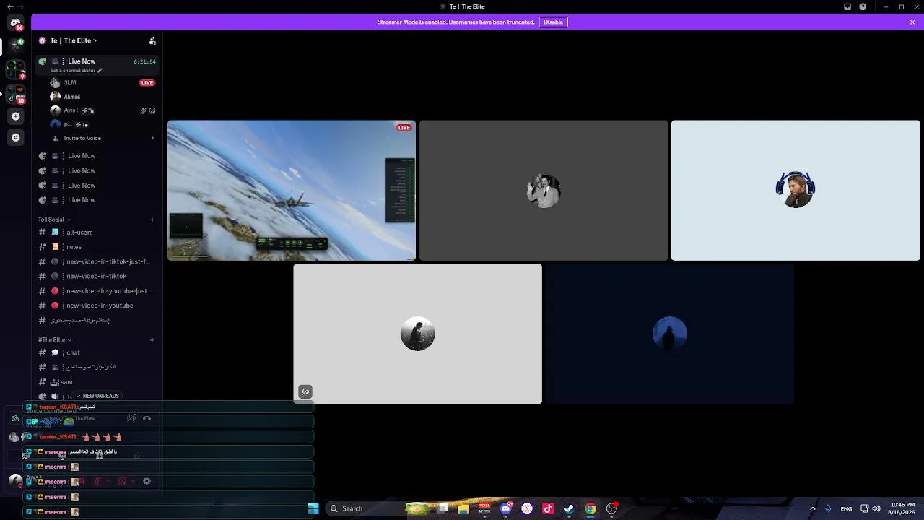924x520 pixels.
Task: Click the Add a Server plus icon
Action: point(15,116)
